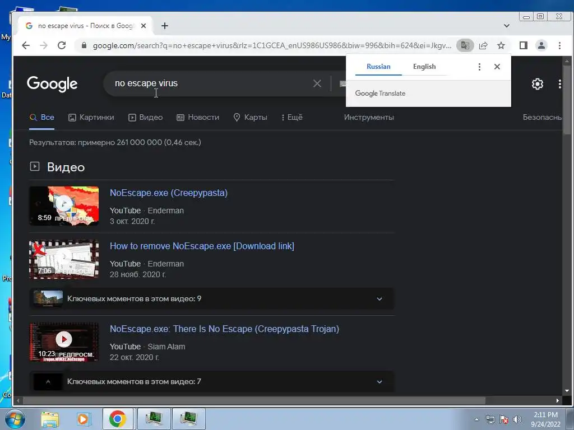Screen dimensions: 574x430
Task: Click the vertical page scrollbar
Action: click(567, 100)
